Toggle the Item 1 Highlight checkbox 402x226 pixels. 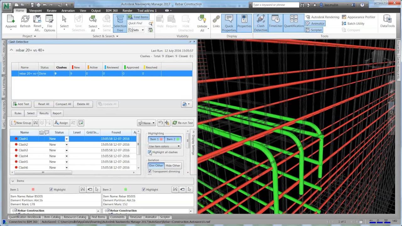(x=51, y=190)
